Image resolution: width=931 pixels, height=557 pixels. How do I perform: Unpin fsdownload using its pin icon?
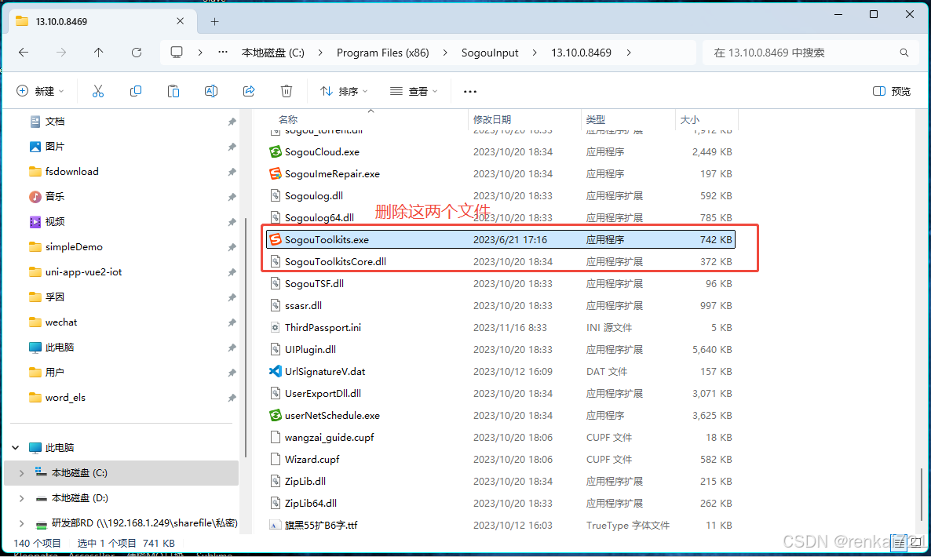[x=232, y=172]
